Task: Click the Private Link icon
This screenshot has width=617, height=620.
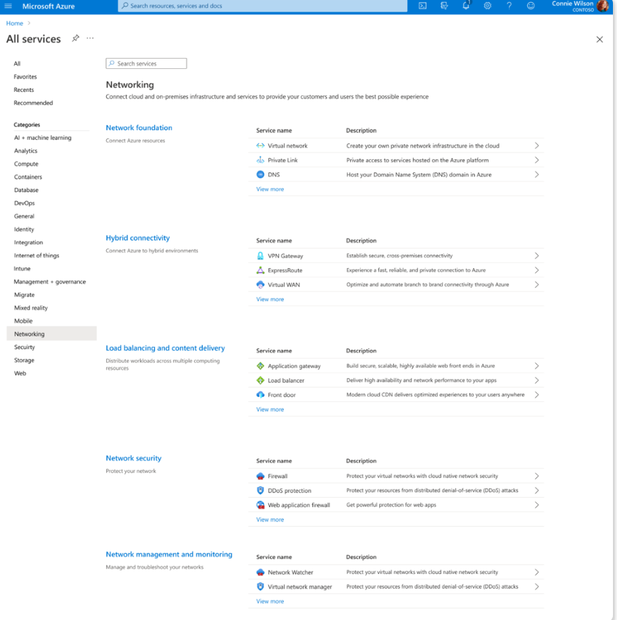Action: [260, 160]
